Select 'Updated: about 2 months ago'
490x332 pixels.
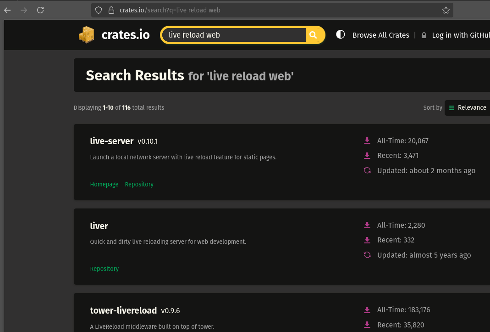point(426,170)
